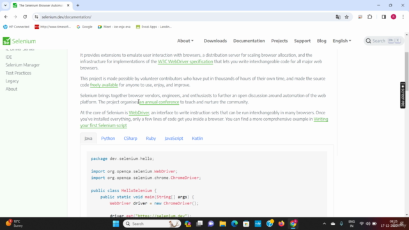This screenshot has width=409, height=230.
Task: Open File Explorer from the taskbar
Action: pyautogui.click(x=223, y=224)
